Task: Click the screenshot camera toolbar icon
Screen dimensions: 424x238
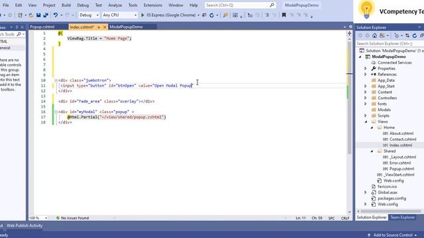Action: coord(235,15)
